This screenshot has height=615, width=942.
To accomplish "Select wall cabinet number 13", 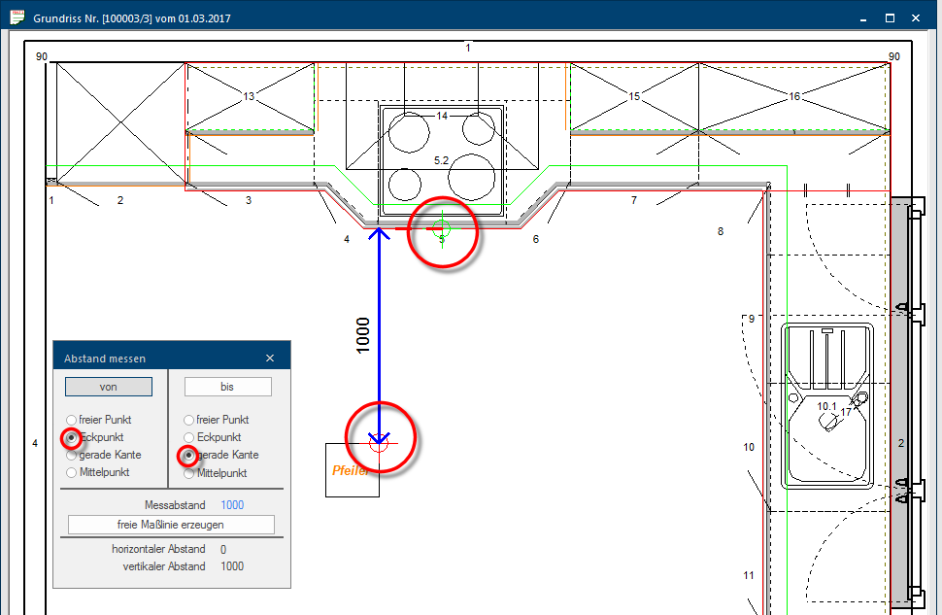I will tap(250, 96).
